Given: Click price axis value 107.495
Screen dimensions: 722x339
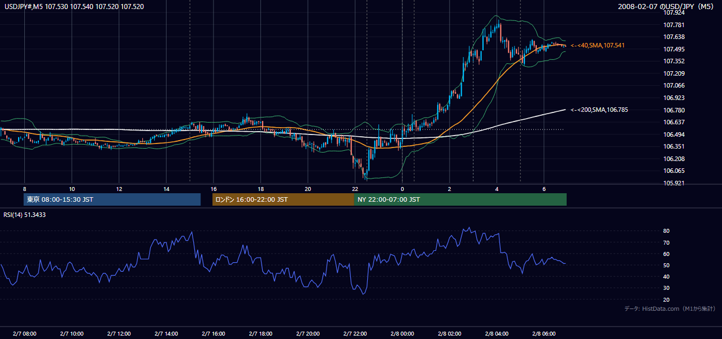Looking at the screenshot, I should click(x=673, y=49).
